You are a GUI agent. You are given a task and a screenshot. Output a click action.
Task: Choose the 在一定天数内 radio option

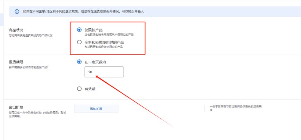(x=79, y=62)
